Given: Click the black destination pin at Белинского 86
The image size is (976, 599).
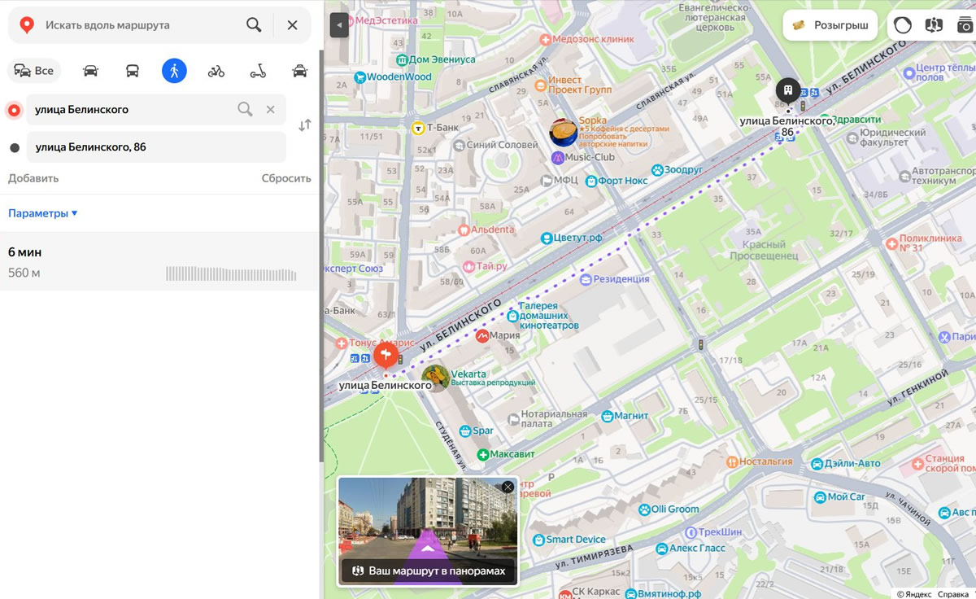Looking at the screenshot, I should (787, 90).
